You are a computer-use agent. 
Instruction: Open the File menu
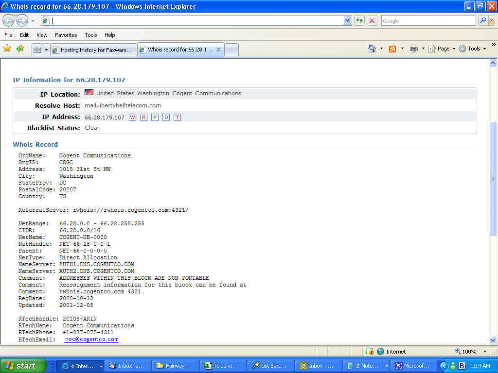[x=9, y=35]
